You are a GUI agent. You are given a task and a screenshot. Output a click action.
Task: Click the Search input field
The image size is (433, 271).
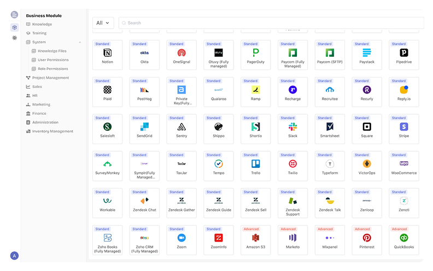click(271, 23)
